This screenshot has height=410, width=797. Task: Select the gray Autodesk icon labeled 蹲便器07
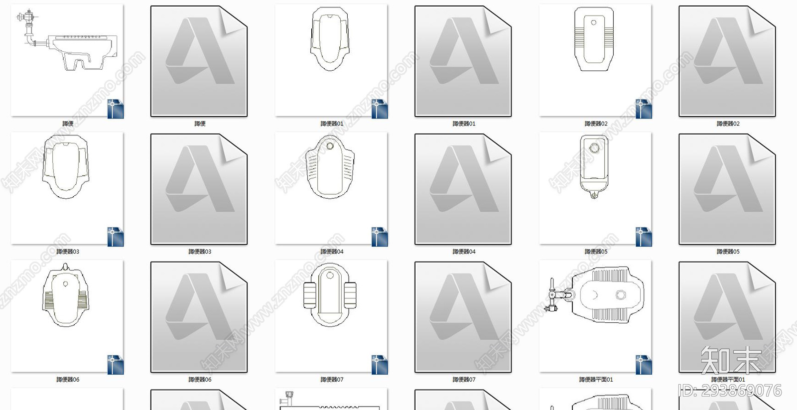tap(463, 317)
